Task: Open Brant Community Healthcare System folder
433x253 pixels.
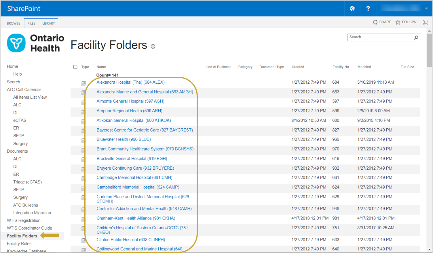Action: (145, 149)
